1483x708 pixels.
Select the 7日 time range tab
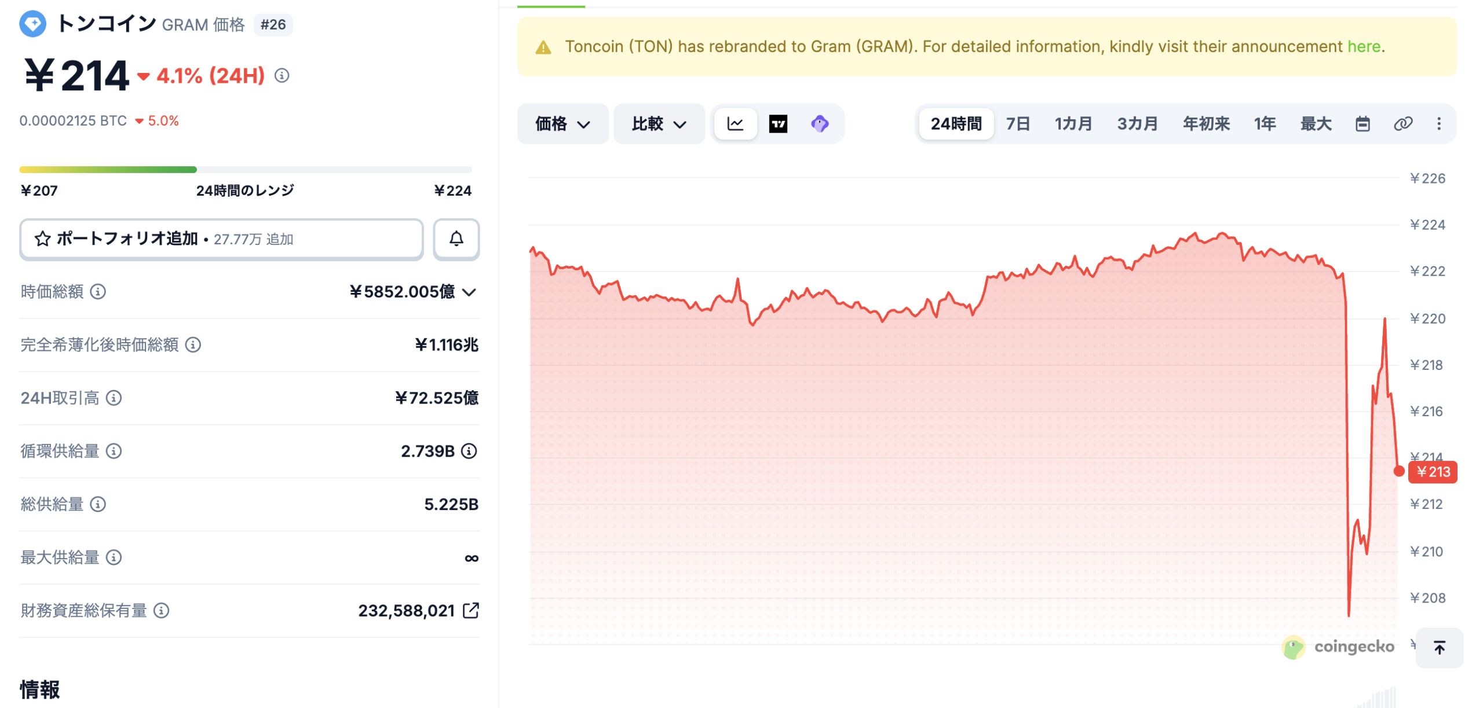tap(1018, 124)
